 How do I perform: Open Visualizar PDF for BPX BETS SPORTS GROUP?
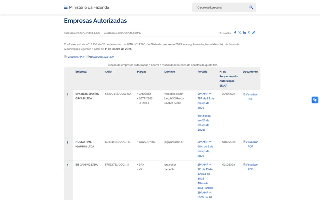[250, 97]
